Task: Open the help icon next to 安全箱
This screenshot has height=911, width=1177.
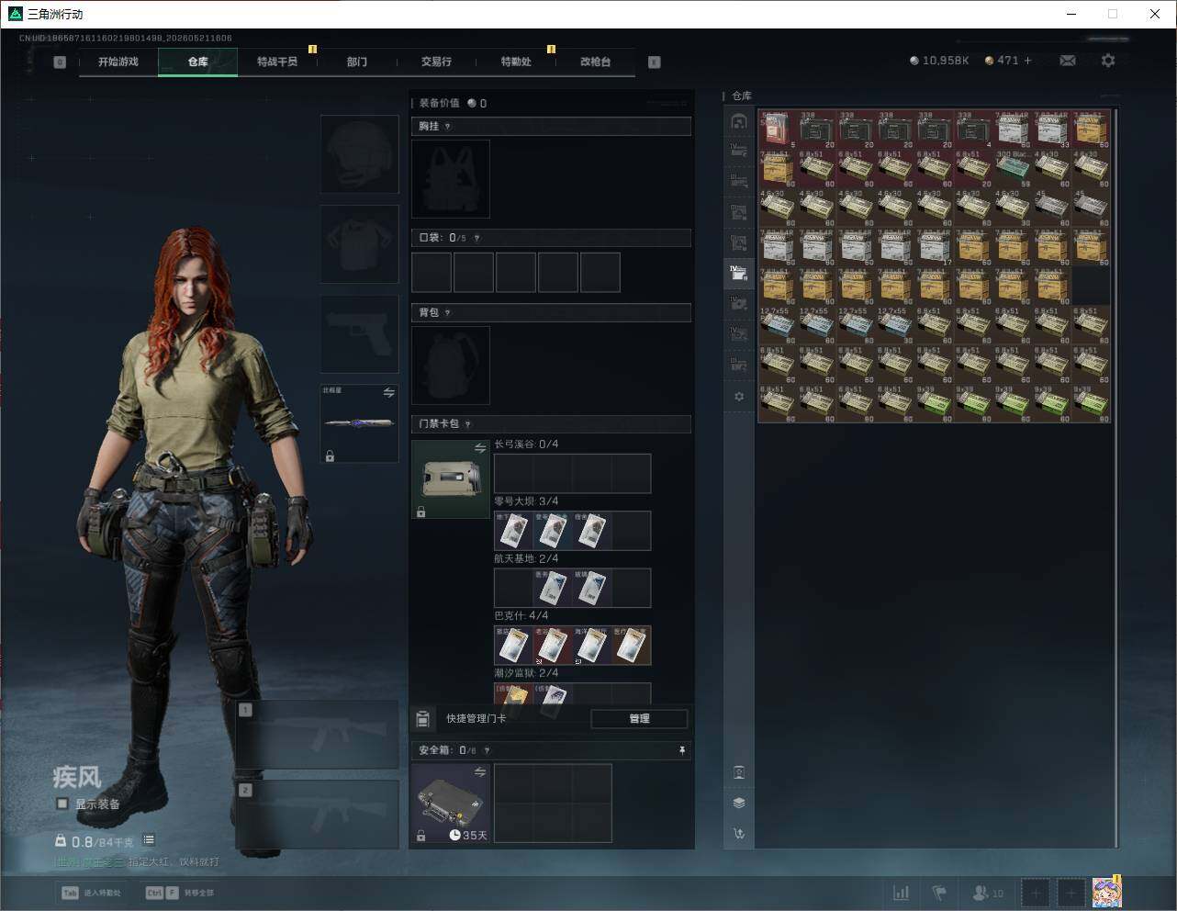Action: [488, 750]
